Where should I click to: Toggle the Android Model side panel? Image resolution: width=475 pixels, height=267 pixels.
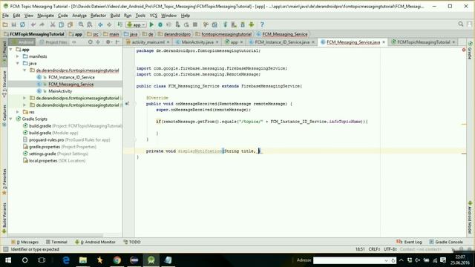pos(470,217)
